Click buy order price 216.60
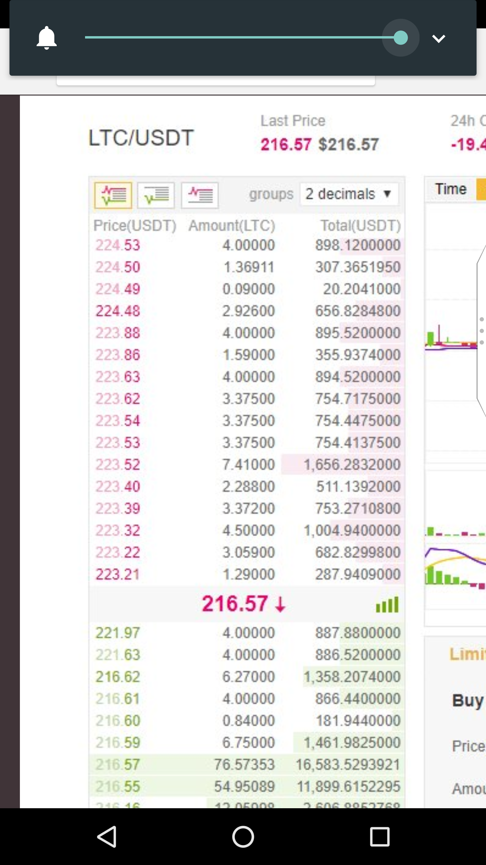The width and height of the screenshot is (486, 865). [117, 721]
